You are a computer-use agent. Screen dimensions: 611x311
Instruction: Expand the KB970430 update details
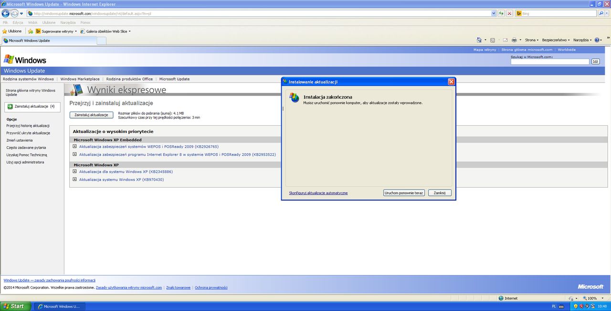(75, 180)
